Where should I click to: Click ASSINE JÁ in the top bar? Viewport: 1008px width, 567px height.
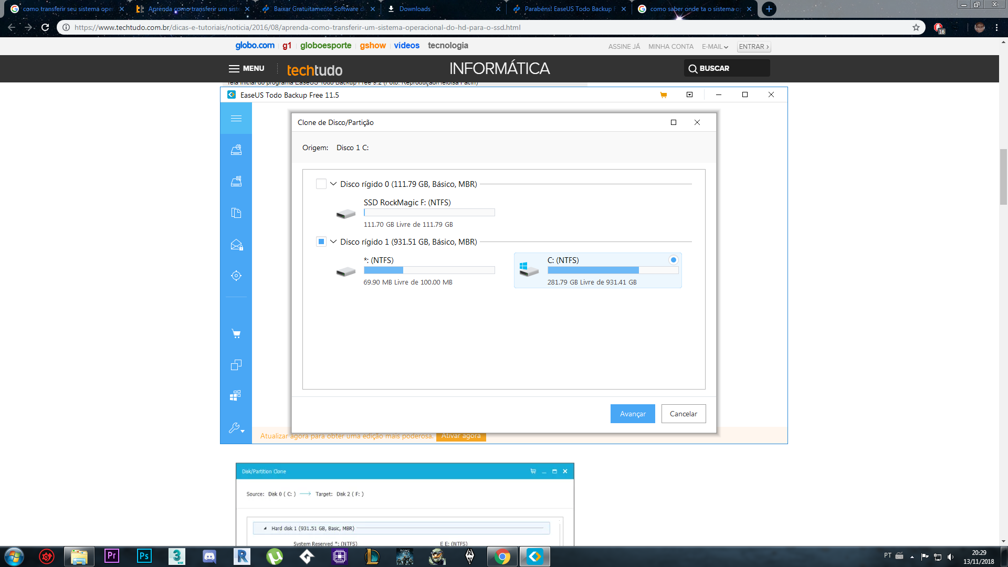[624, 47]
